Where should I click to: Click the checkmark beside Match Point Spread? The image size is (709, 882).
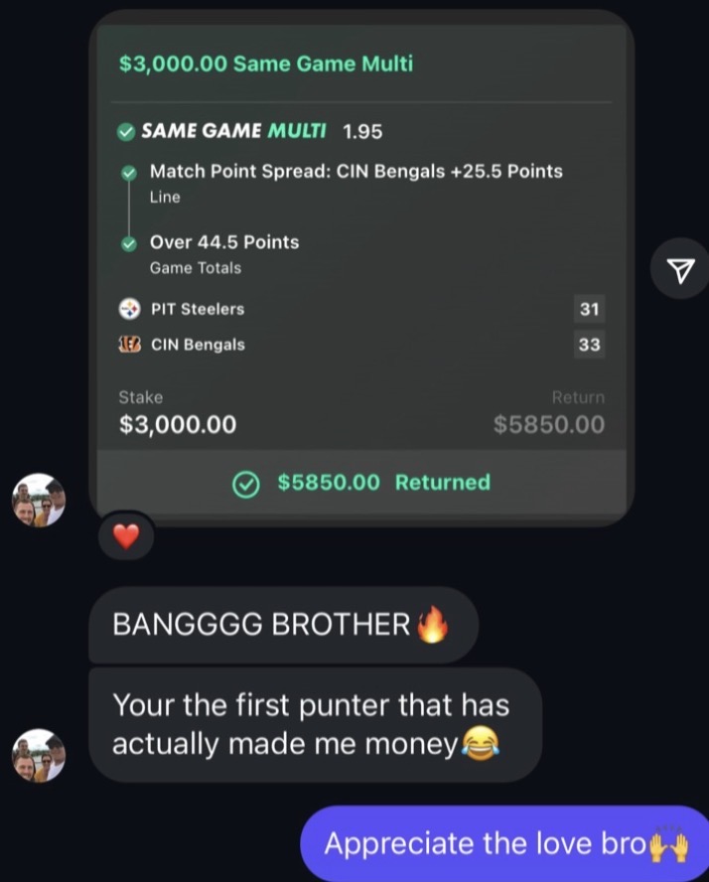129,172
